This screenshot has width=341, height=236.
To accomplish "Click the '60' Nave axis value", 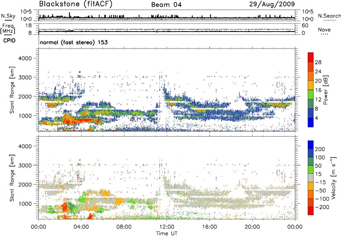I will [x=305, y=26].
